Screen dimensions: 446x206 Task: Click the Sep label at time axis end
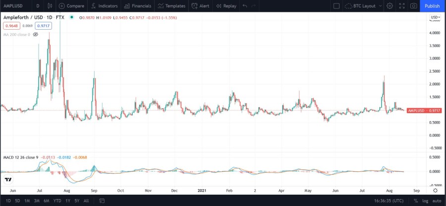coord(416,190)
